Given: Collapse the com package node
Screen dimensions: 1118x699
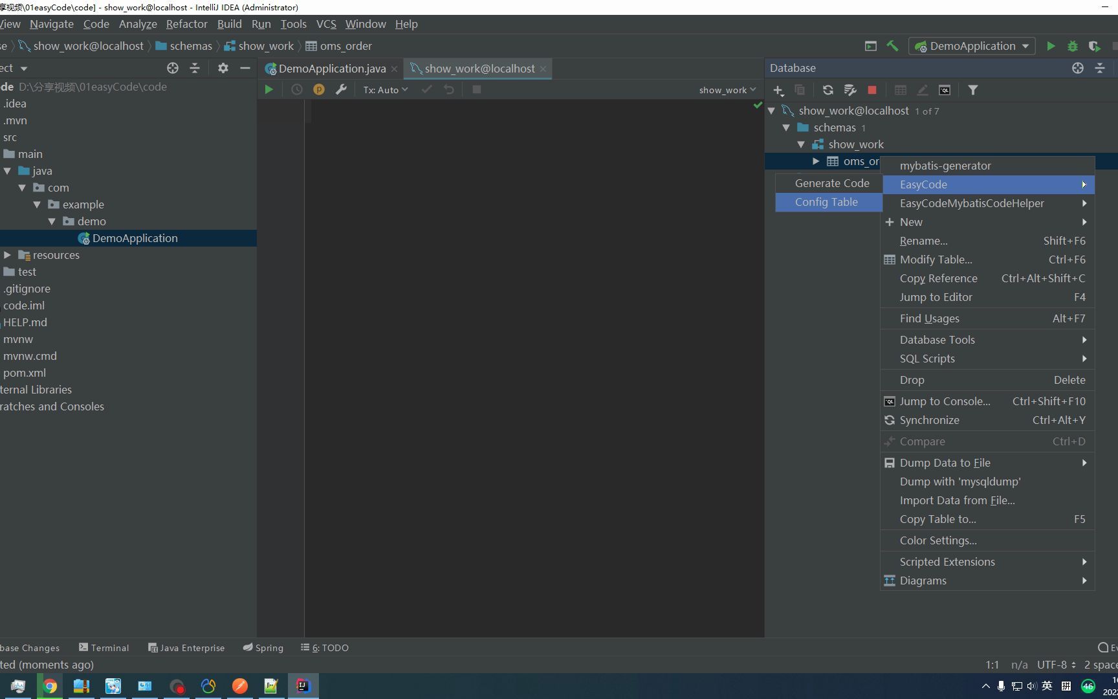Looking at the screenshot, I should pos(23,188).
